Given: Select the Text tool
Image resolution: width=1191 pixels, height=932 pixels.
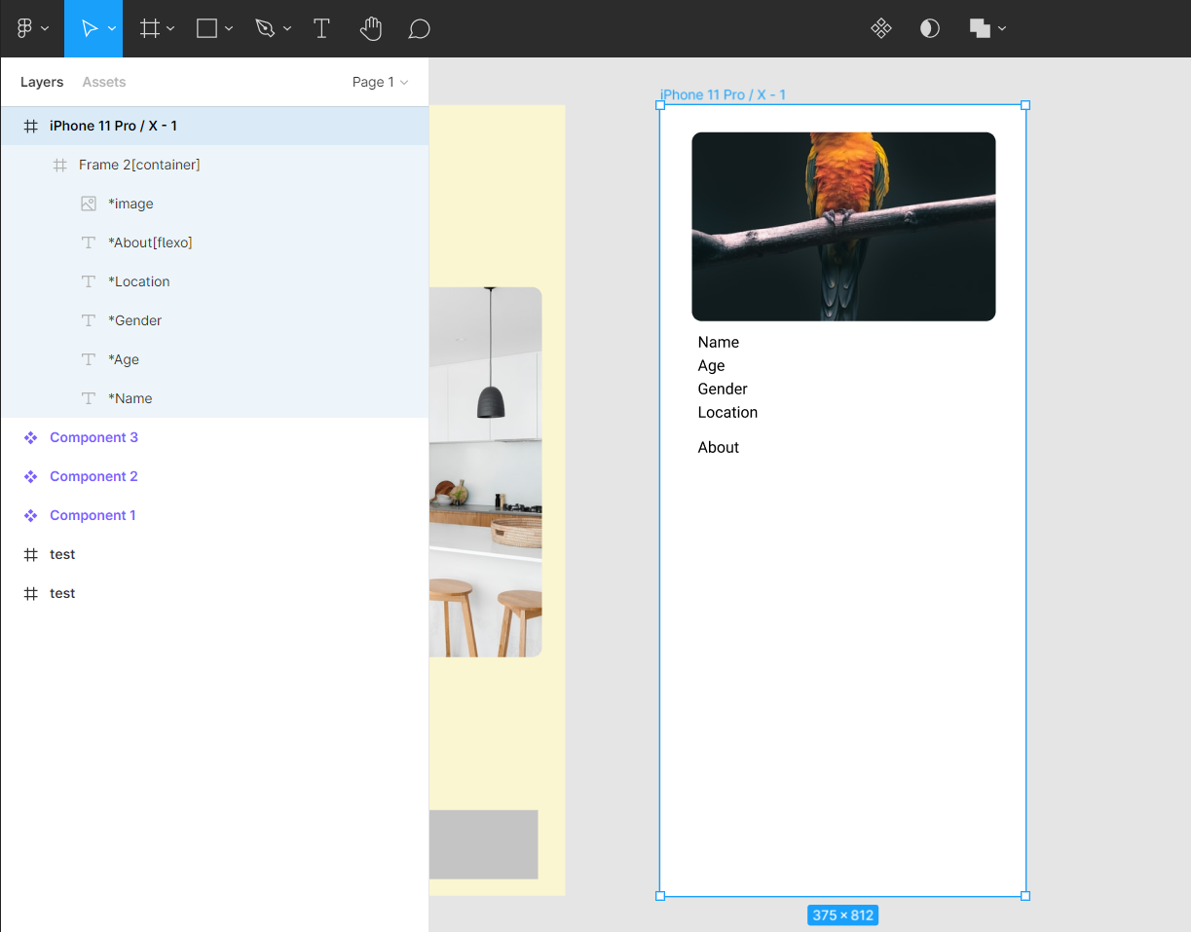Looking at the screenshot, I should [321, 29].
